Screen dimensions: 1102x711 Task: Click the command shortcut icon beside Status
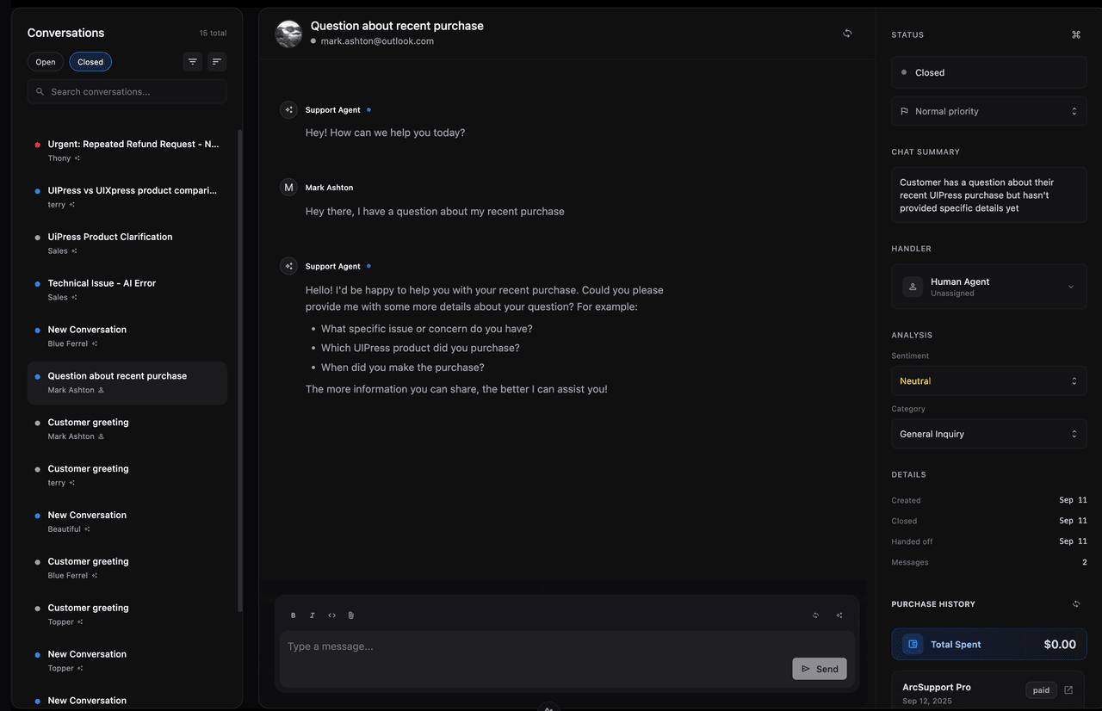(x=1075, y=34)
